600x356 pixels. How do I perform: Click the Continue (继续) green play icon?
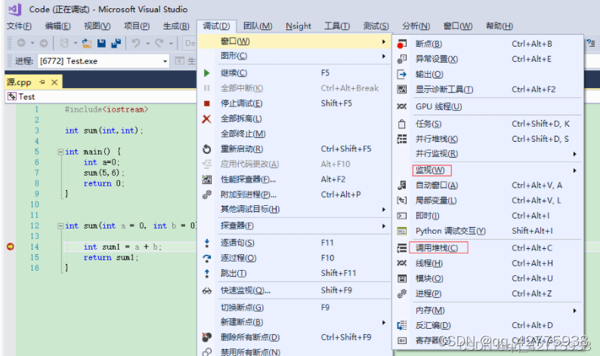coord(206,73)
